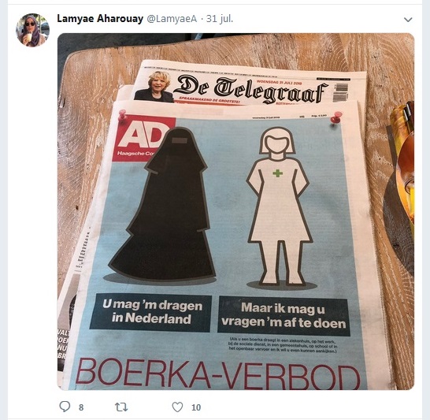The width and height of the screenshot is (430, 420).
Task: Click the white nurse figure illustration
Action: coord(280,206)
